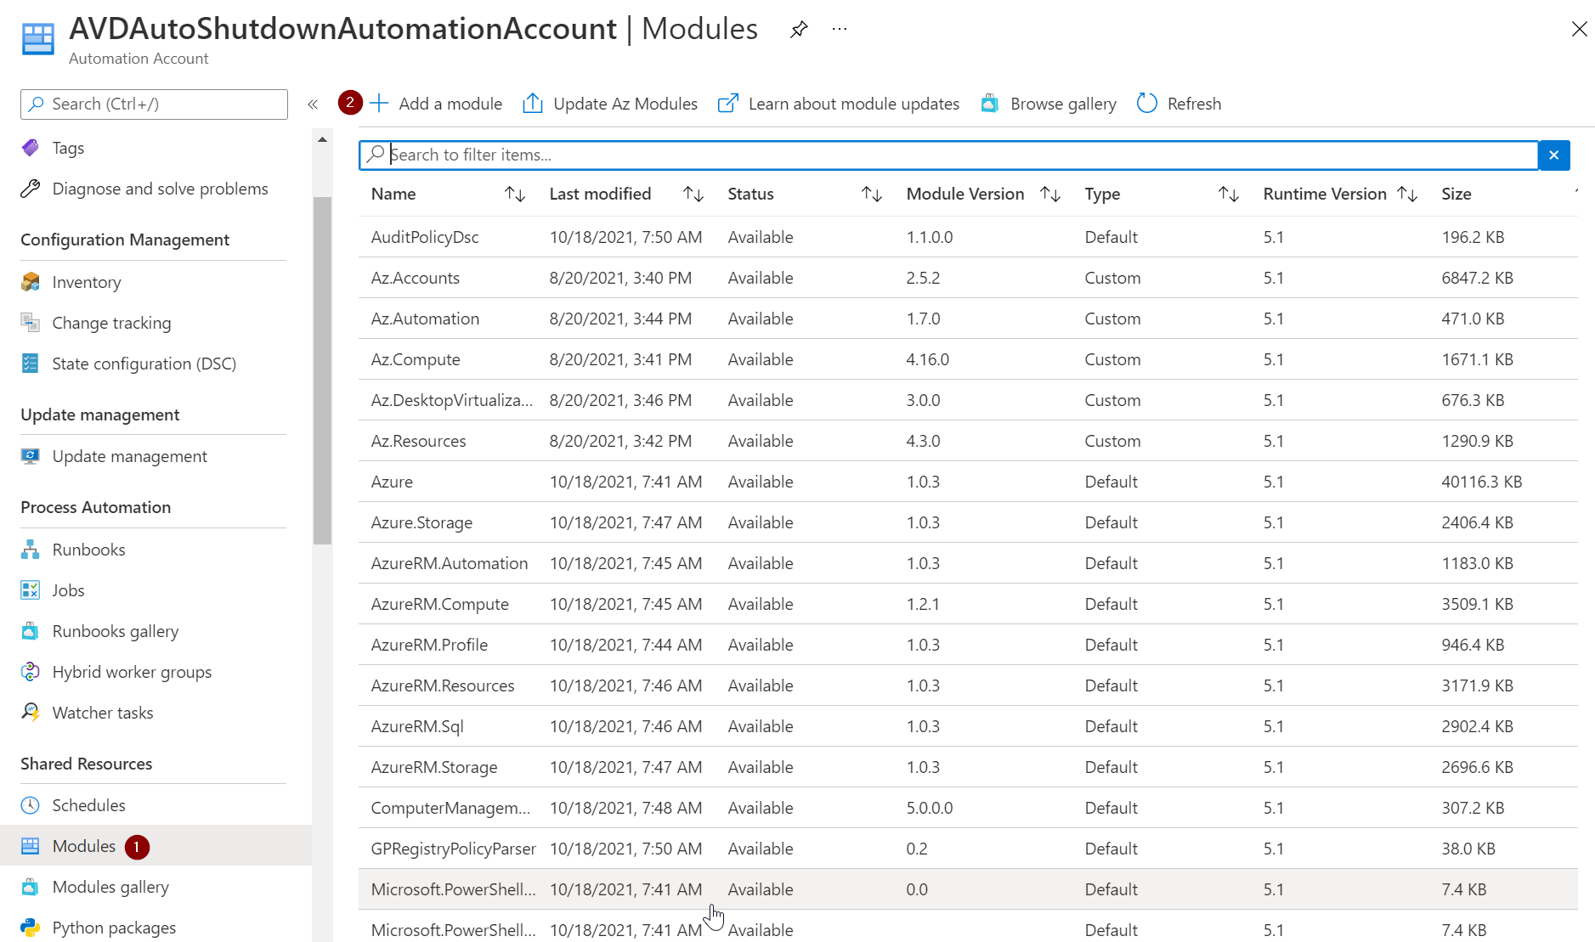
Task: Sort by Module Version column arrows
Action: (1050, 195)
